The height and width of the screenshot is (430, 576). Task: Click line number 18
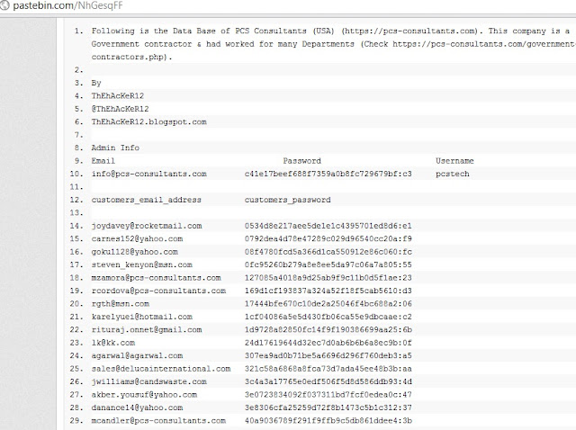tap(76, 278)
